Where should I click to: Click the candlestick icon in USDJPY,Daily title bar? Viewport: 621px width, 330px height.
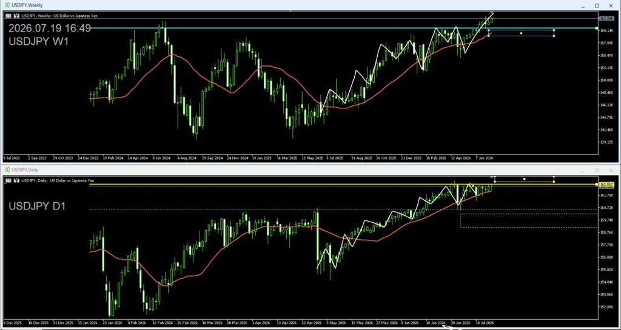(x=6, y=170)
